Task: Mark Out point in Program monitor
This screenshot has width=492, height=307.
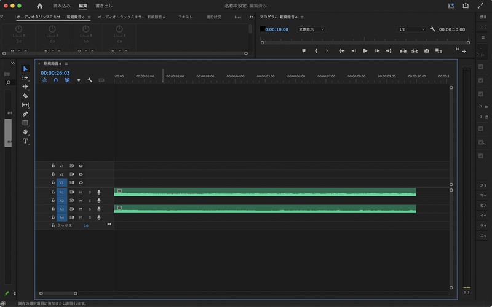Action: point(327,51)
